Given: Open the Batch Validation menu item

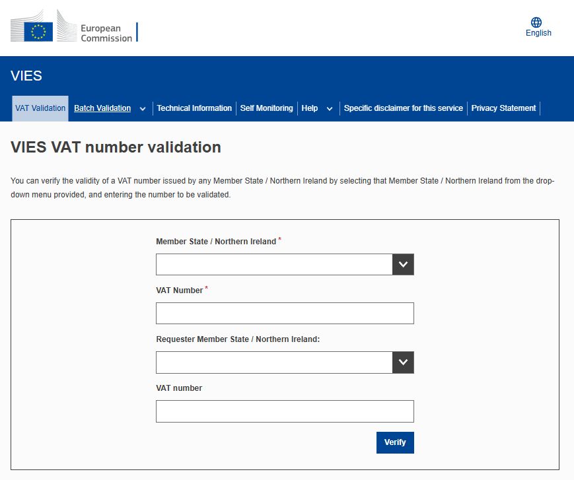Looking at the screenshot, I should pos(102,108).
